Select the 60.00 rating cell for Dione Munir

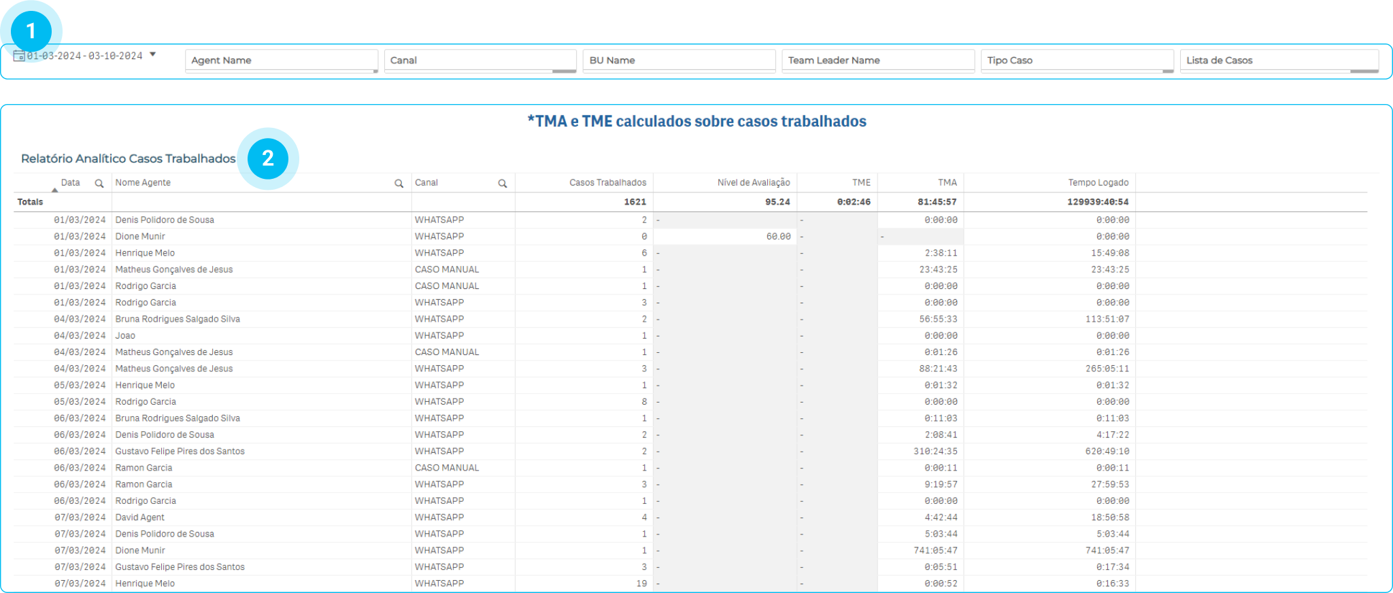click(x=778, y=237)
